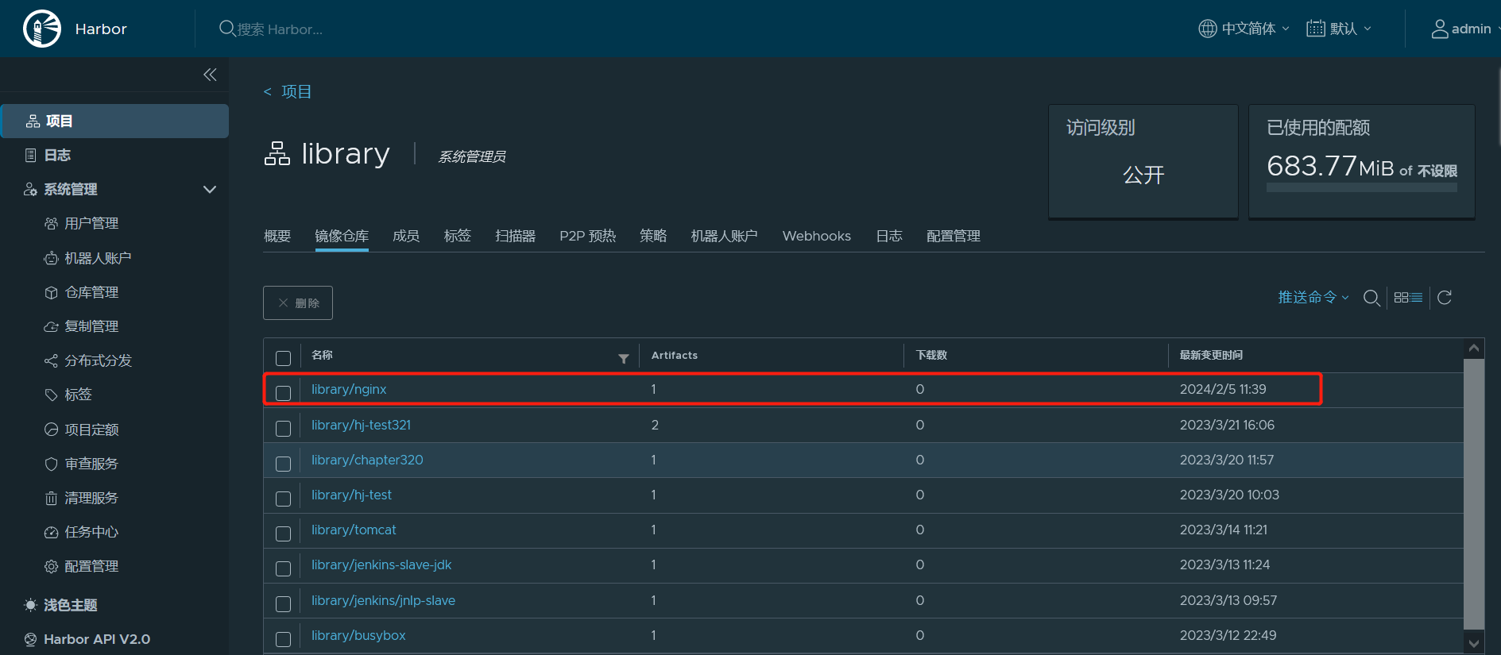
Task: Click the 项目 sidebar icon
Action: [x=33, y=121]
